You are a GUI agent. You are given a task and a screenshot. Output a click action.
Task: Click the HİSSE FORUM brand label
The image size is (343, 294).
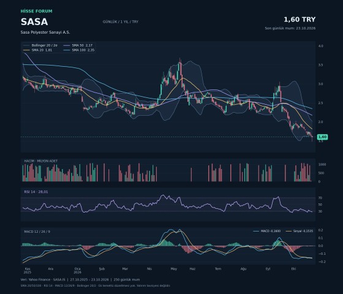37,11
